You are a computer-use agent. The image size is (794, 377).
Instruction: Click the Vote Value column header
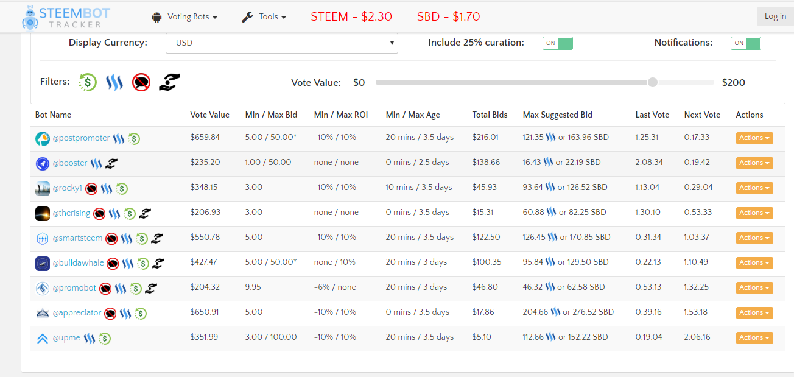coord(210,115)
